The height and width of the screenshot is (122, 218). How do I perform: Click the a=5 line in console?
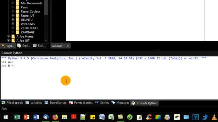7,62
